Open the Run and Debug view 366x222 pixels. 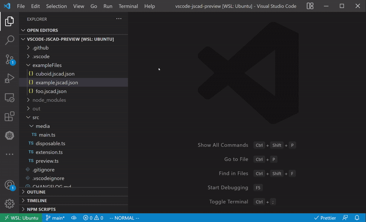click(x=9, y=79)
